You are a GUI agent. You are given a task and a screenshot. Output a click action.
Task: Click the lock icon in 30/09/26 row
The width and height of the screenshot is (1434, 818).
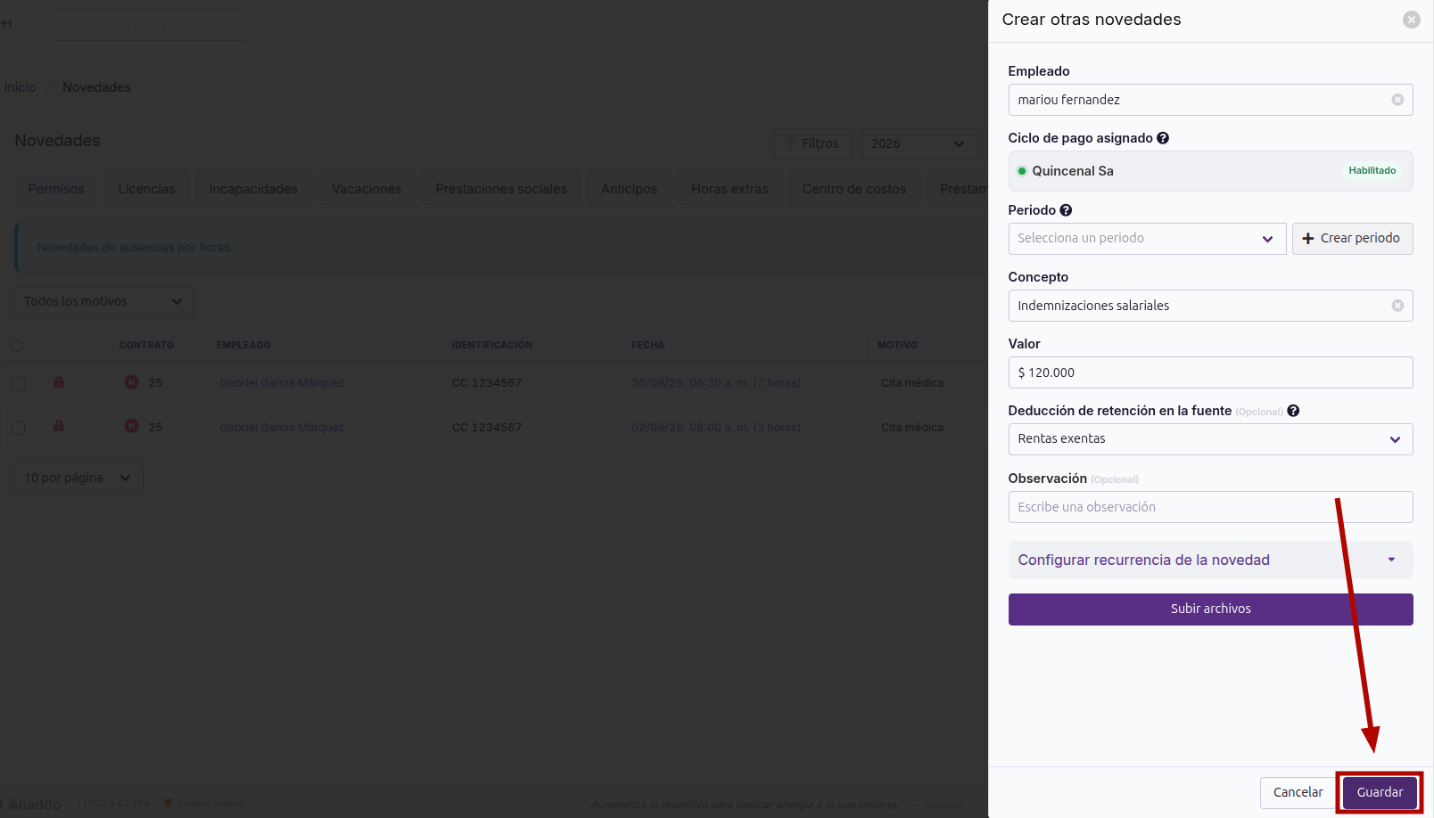[x=59, y=382]
